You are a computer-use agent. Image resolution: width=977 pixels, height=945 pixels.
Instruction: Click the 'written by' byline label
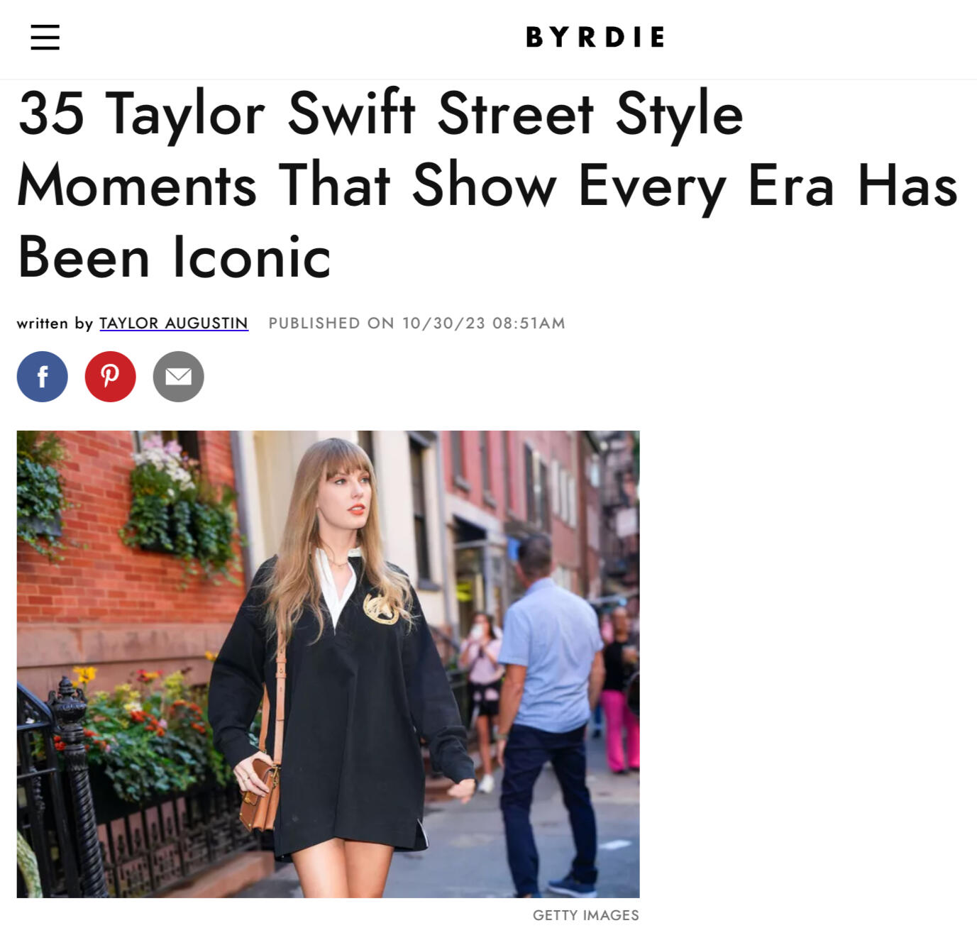coord(55,323)
